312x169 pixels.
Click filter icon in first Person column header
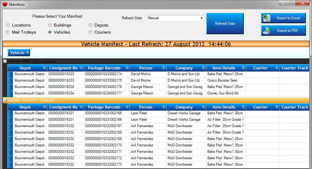(x=164, y=68)
